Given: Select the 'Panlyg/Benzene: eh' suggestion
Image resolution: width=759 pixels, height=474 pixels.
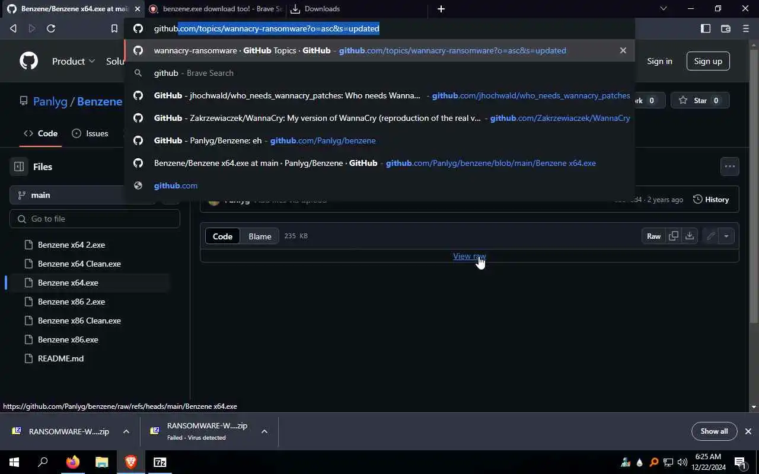Looking at the screenshot, I should [379, 140].
